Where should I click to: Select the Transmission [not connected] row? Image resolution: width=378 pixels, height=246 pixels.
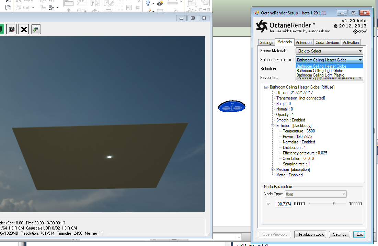coord(301,98)
